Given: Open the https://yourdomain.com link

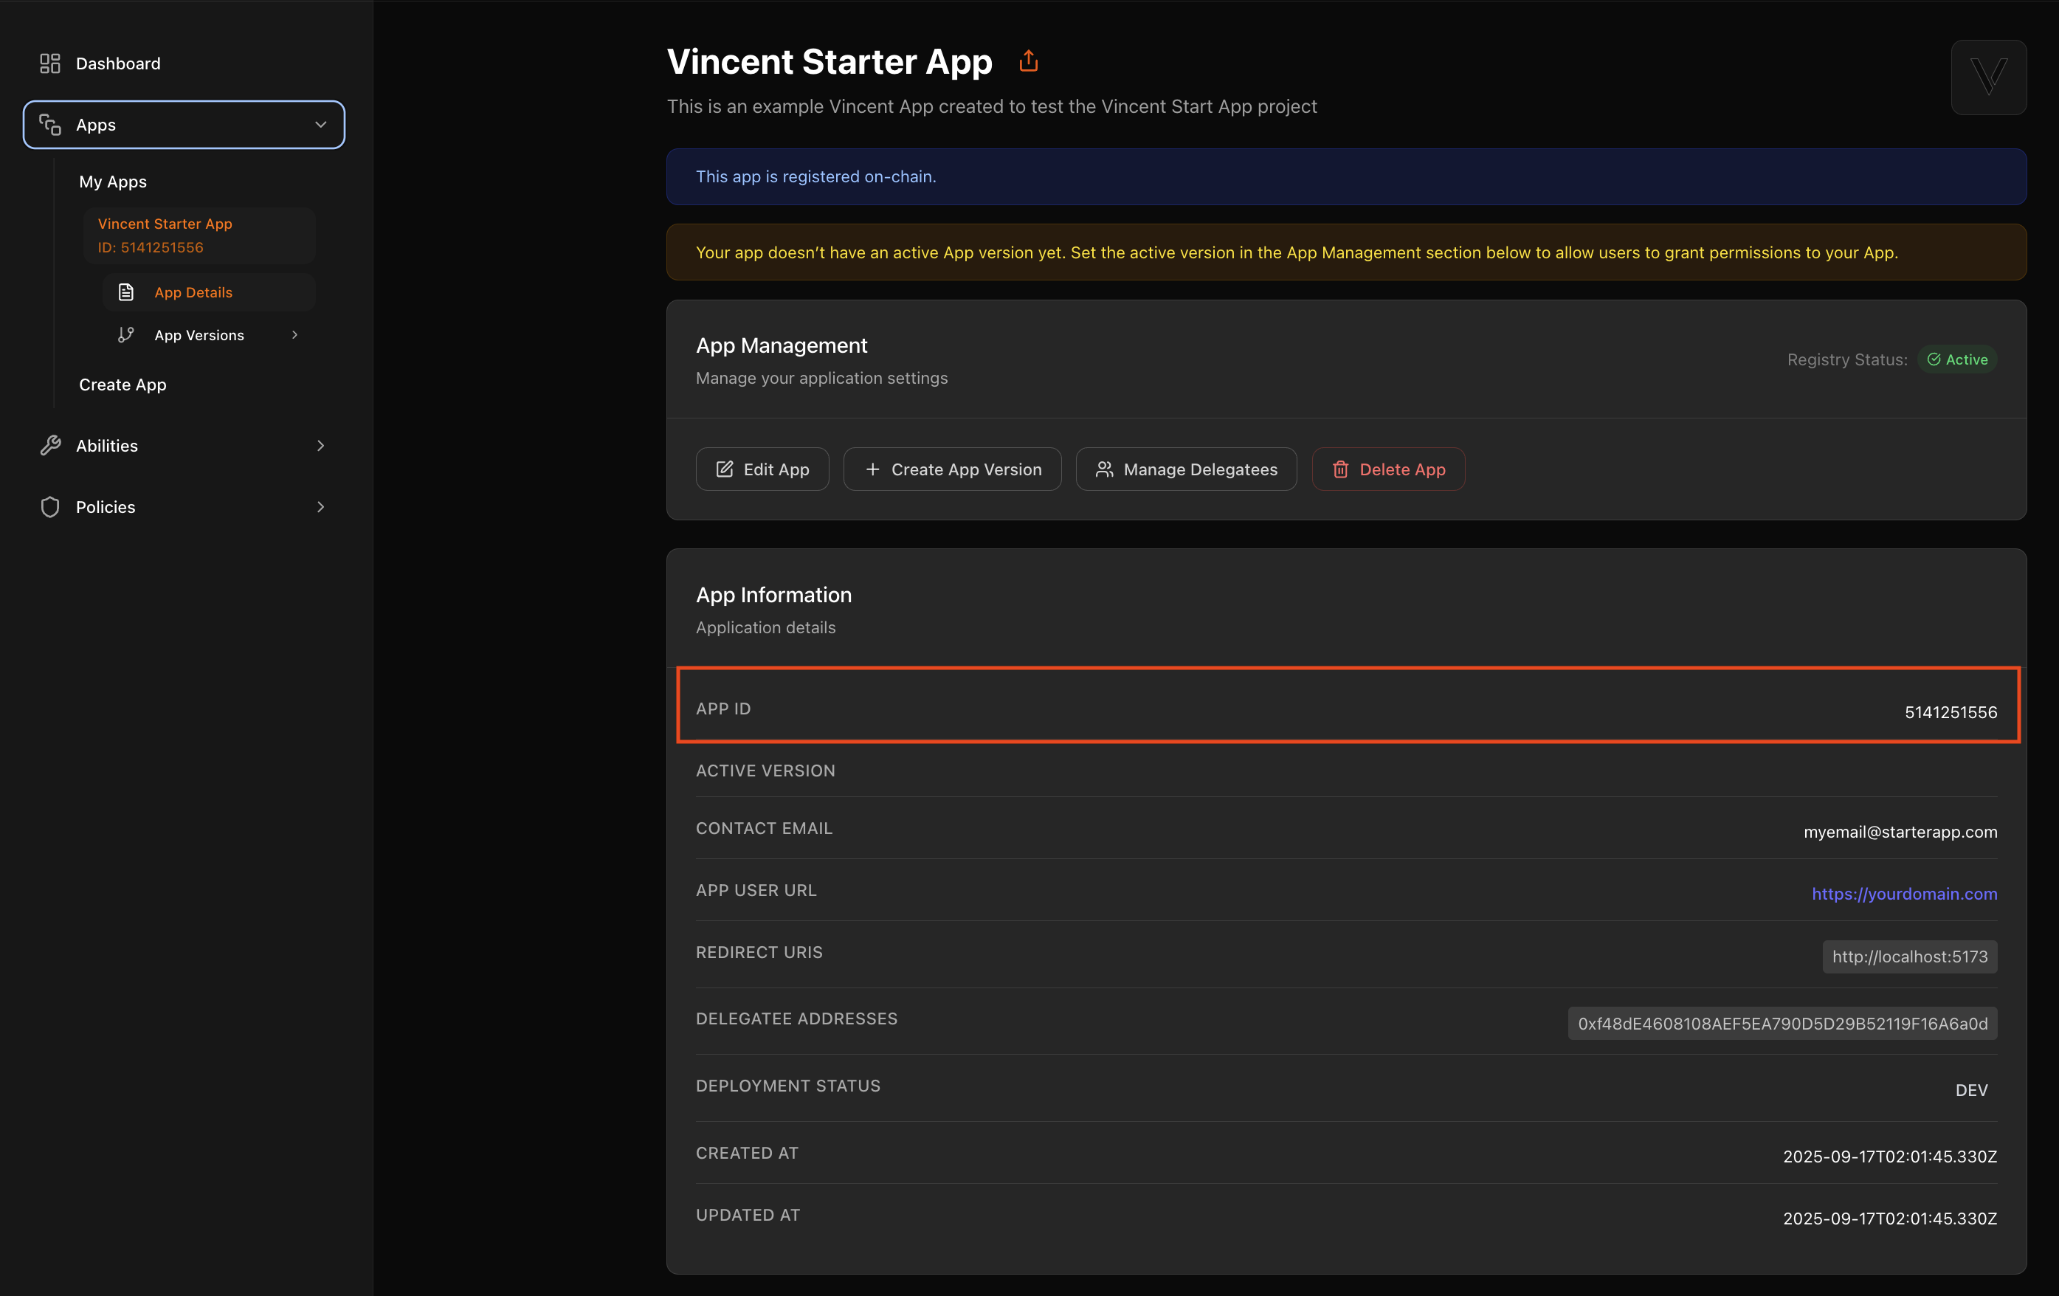Looking at the screenshot, I should tap(1904, 893).
